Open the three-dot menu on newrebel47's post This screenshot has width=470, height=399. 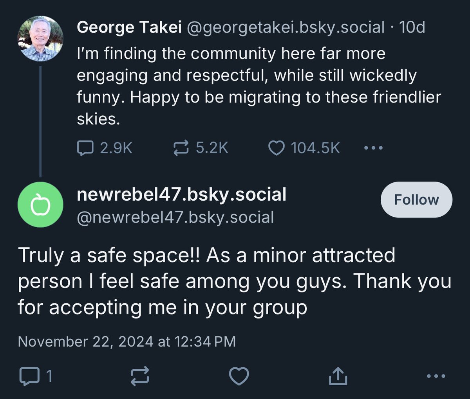[x=436, y=376]
